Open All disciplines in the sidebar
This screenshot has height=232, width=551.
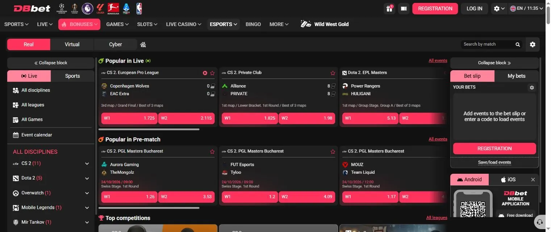51,90
